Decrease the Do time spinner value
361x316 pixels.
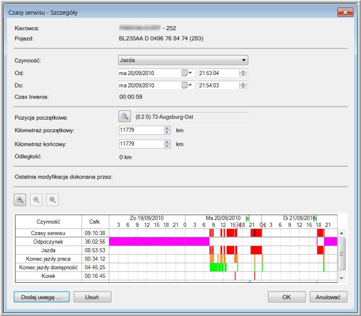(x=243, y=88)
